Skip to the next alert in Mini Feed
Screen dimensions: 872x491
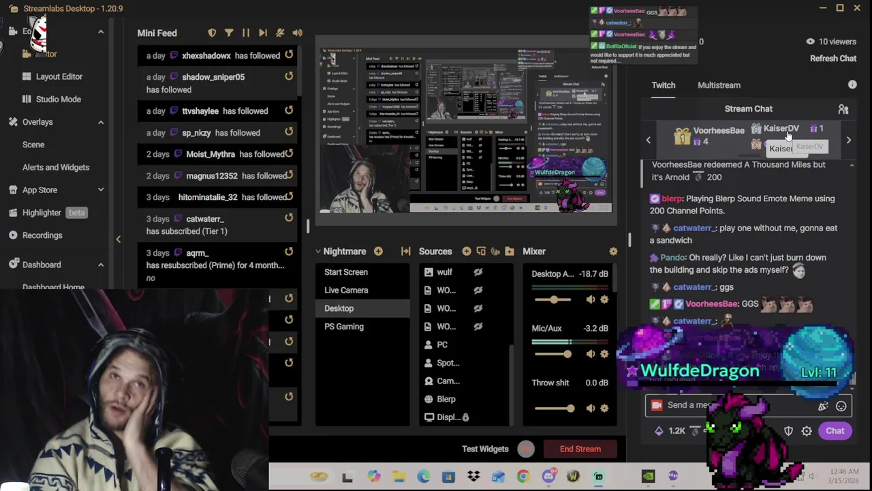point(263,33)
